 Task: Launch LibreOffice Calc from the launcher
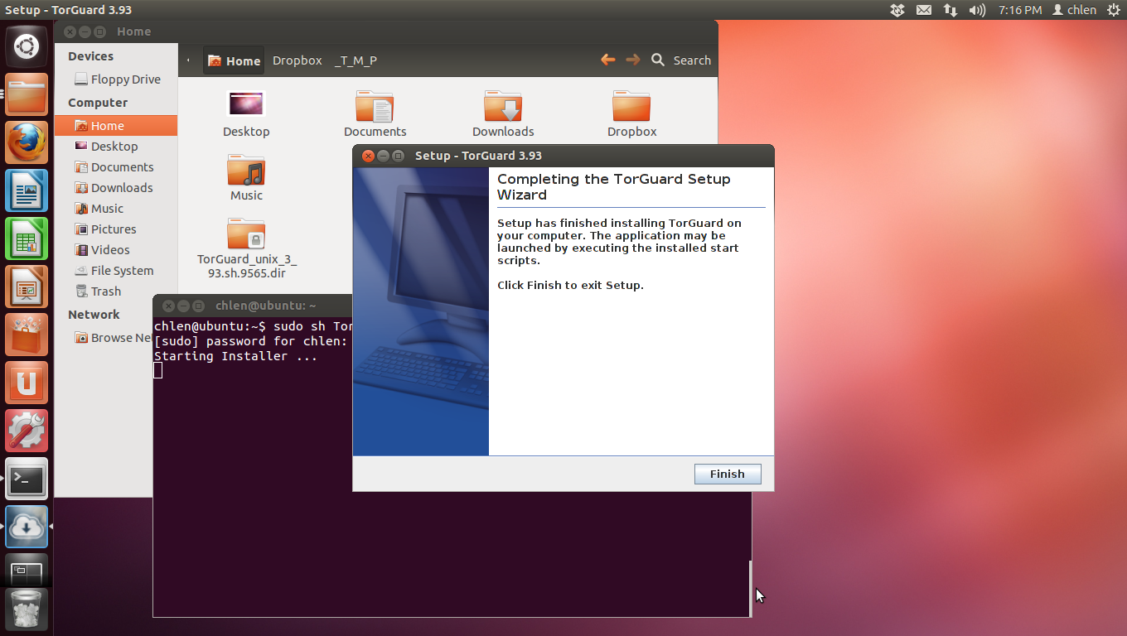27,238
